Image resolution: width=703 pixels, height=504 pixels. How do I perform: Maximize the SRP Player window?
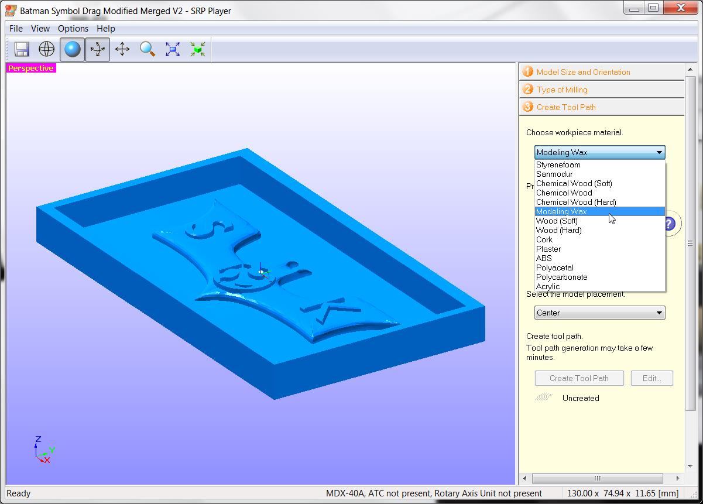654,8
